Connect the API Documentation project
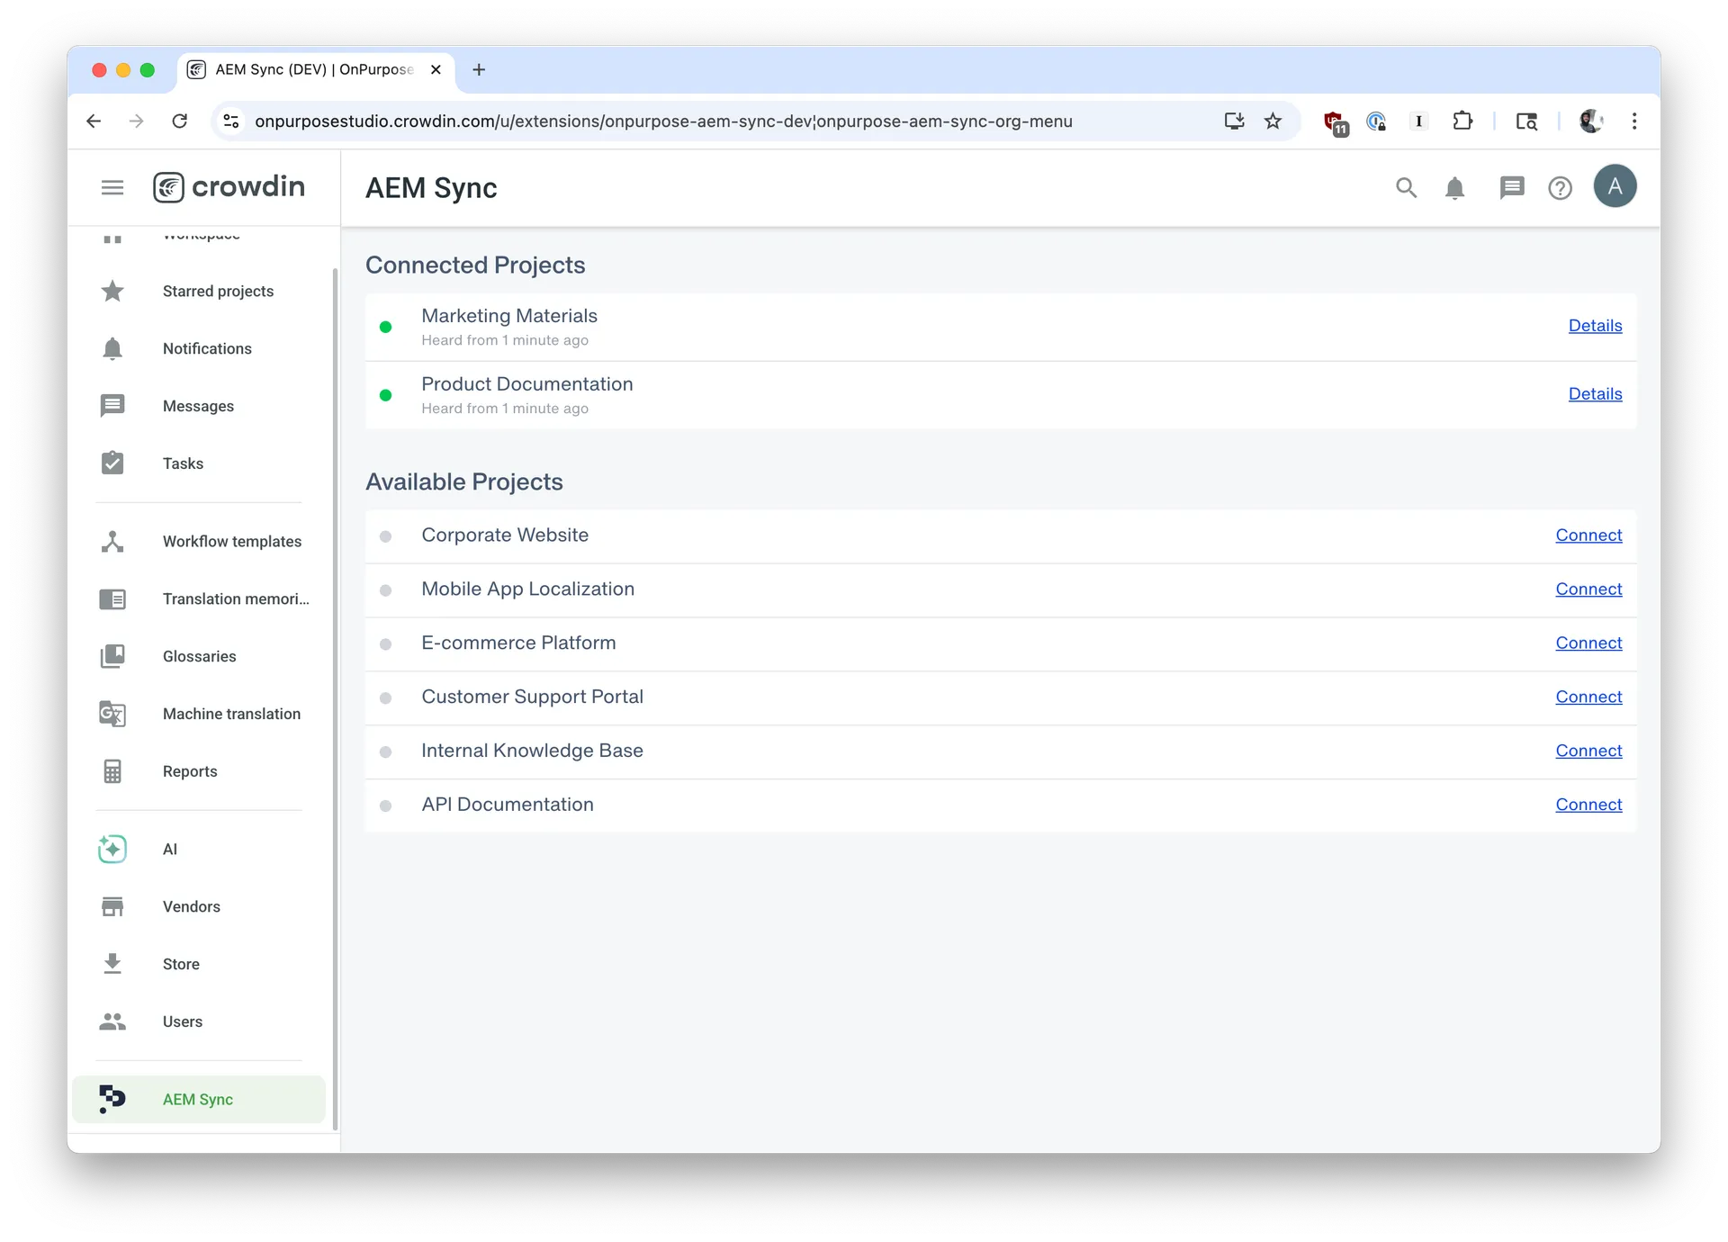The width and height of the screenshot is (1728, 1242). pyautogui.click(x=1588, y=805)
